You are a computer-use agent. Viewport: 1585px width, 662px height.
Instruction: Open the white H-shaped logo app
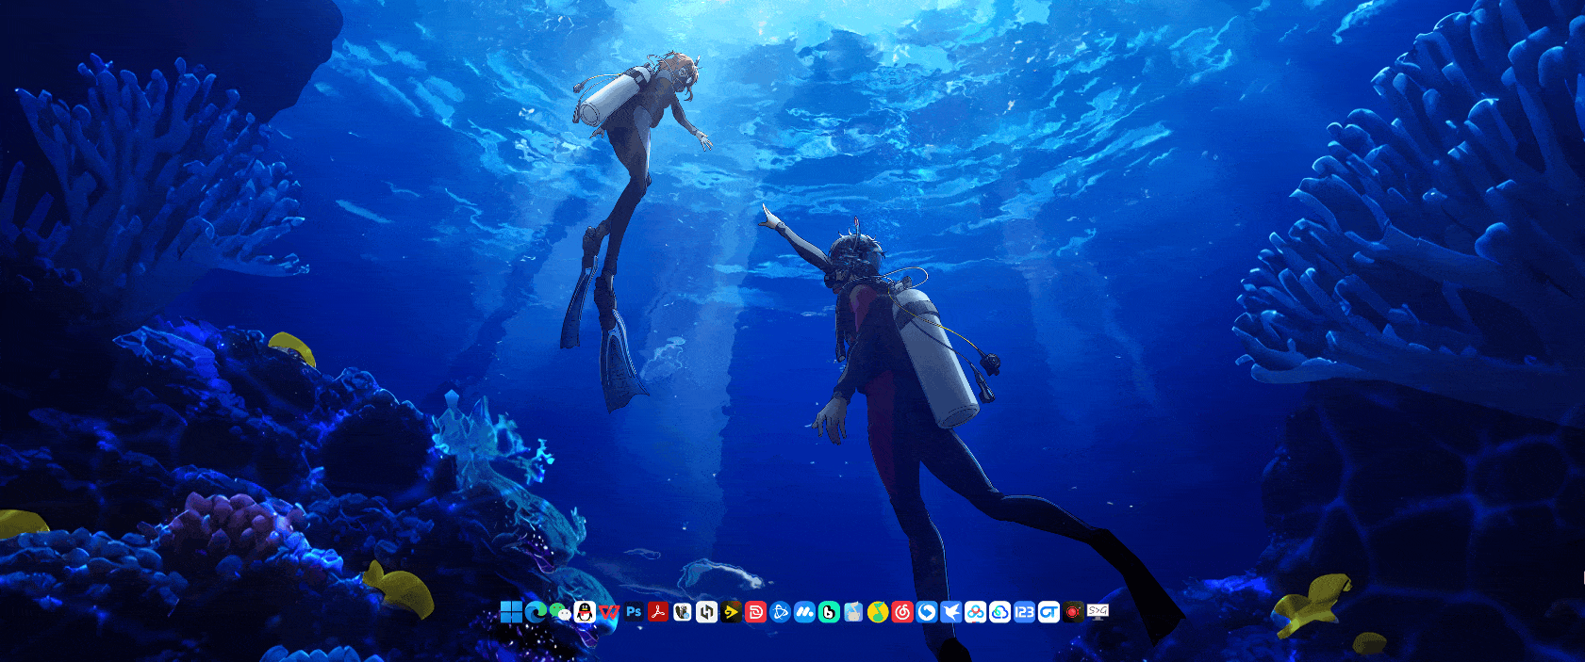[x=706, y=612]
